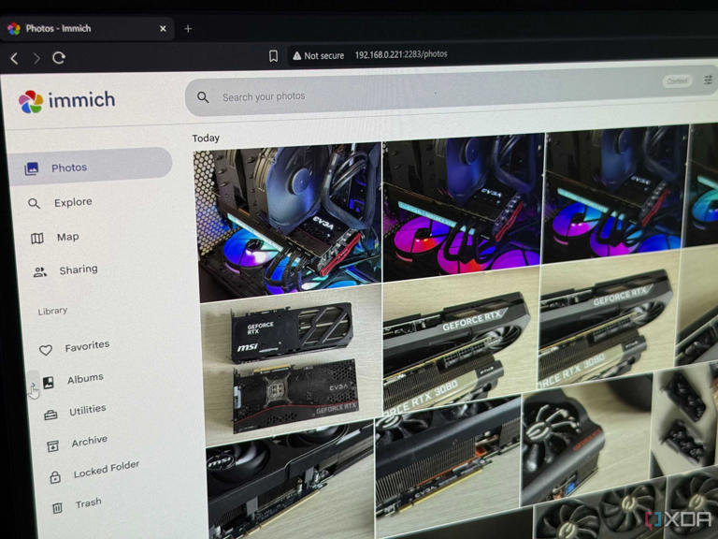Click the browser bookmark icon
Screen dimensions: 718x539
273,56
